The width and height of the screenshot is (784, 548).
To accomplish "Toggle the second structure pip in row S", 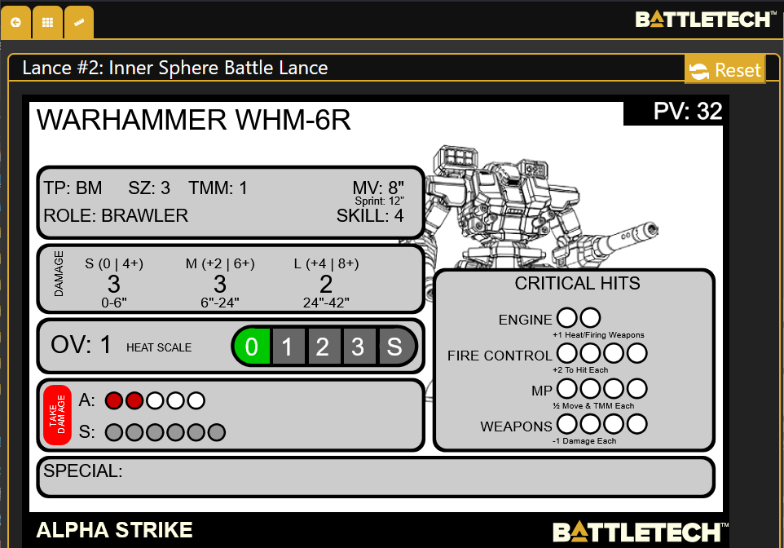I will (134, 432).
